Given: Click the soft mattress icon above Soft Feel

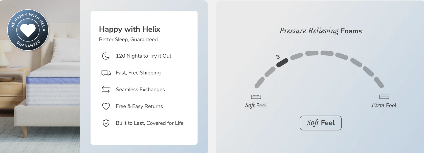Looking at the screenshot, I should [256, 97].
